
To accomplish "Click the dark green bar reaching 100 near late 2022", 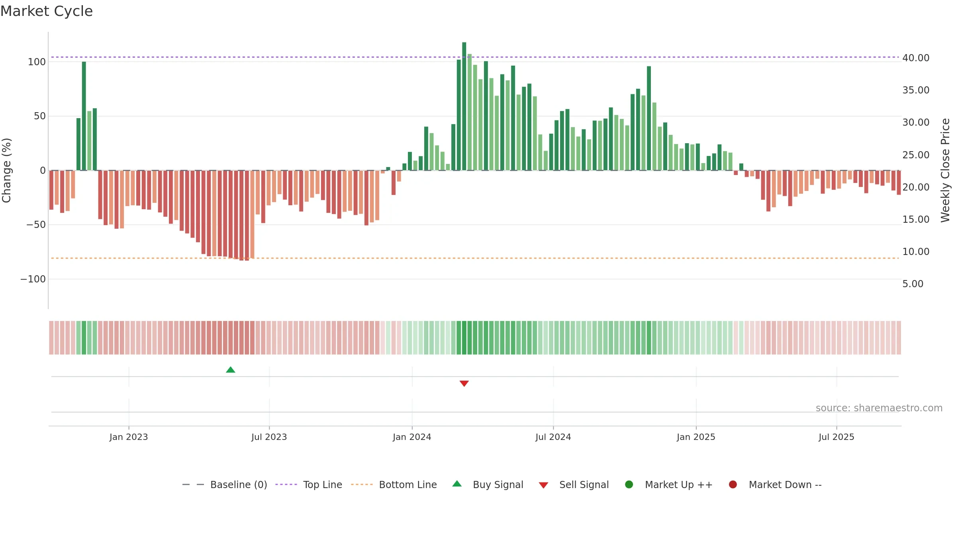I will pos(84,116).
